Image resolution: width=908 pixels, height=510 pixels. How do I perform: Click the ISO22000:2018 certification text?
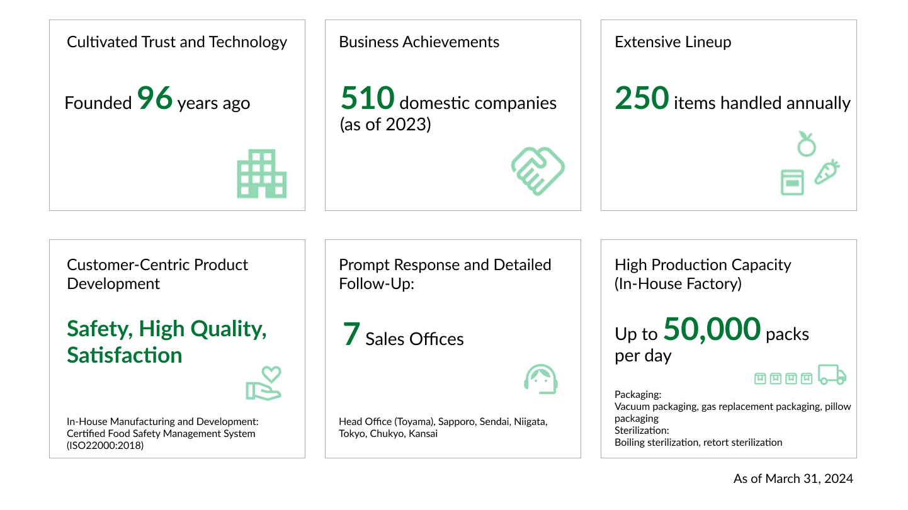click(x=105, y=445)
